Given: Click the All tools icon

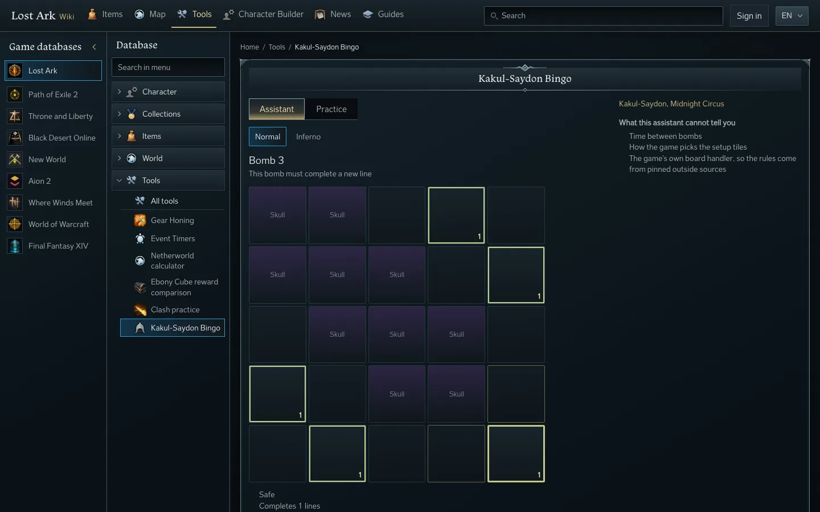Looking at the screenshot, I should tap(140, 201).
